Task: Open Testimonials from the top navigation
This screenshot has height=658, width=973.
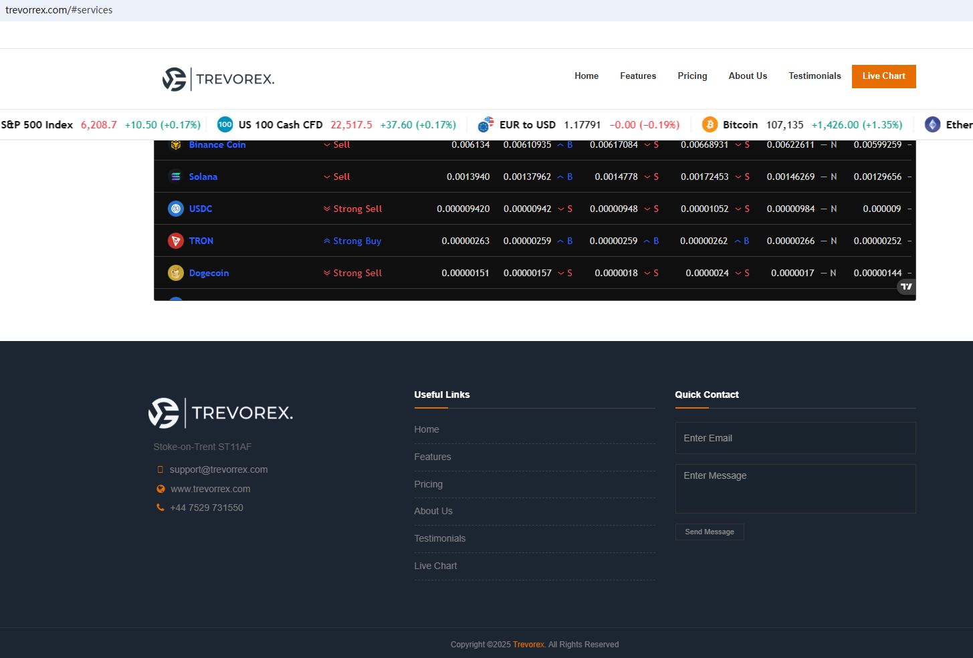Action: pyautogui.click(x=815, y=76)
